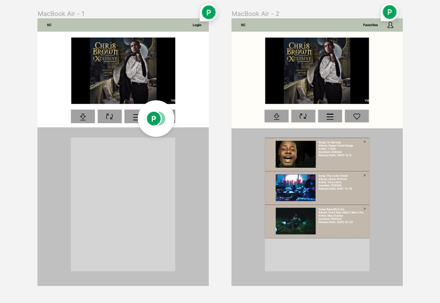The image size is (440, 303).
Task: Click the SC logo in MacBook Air - 2
Action: point(243,25)
